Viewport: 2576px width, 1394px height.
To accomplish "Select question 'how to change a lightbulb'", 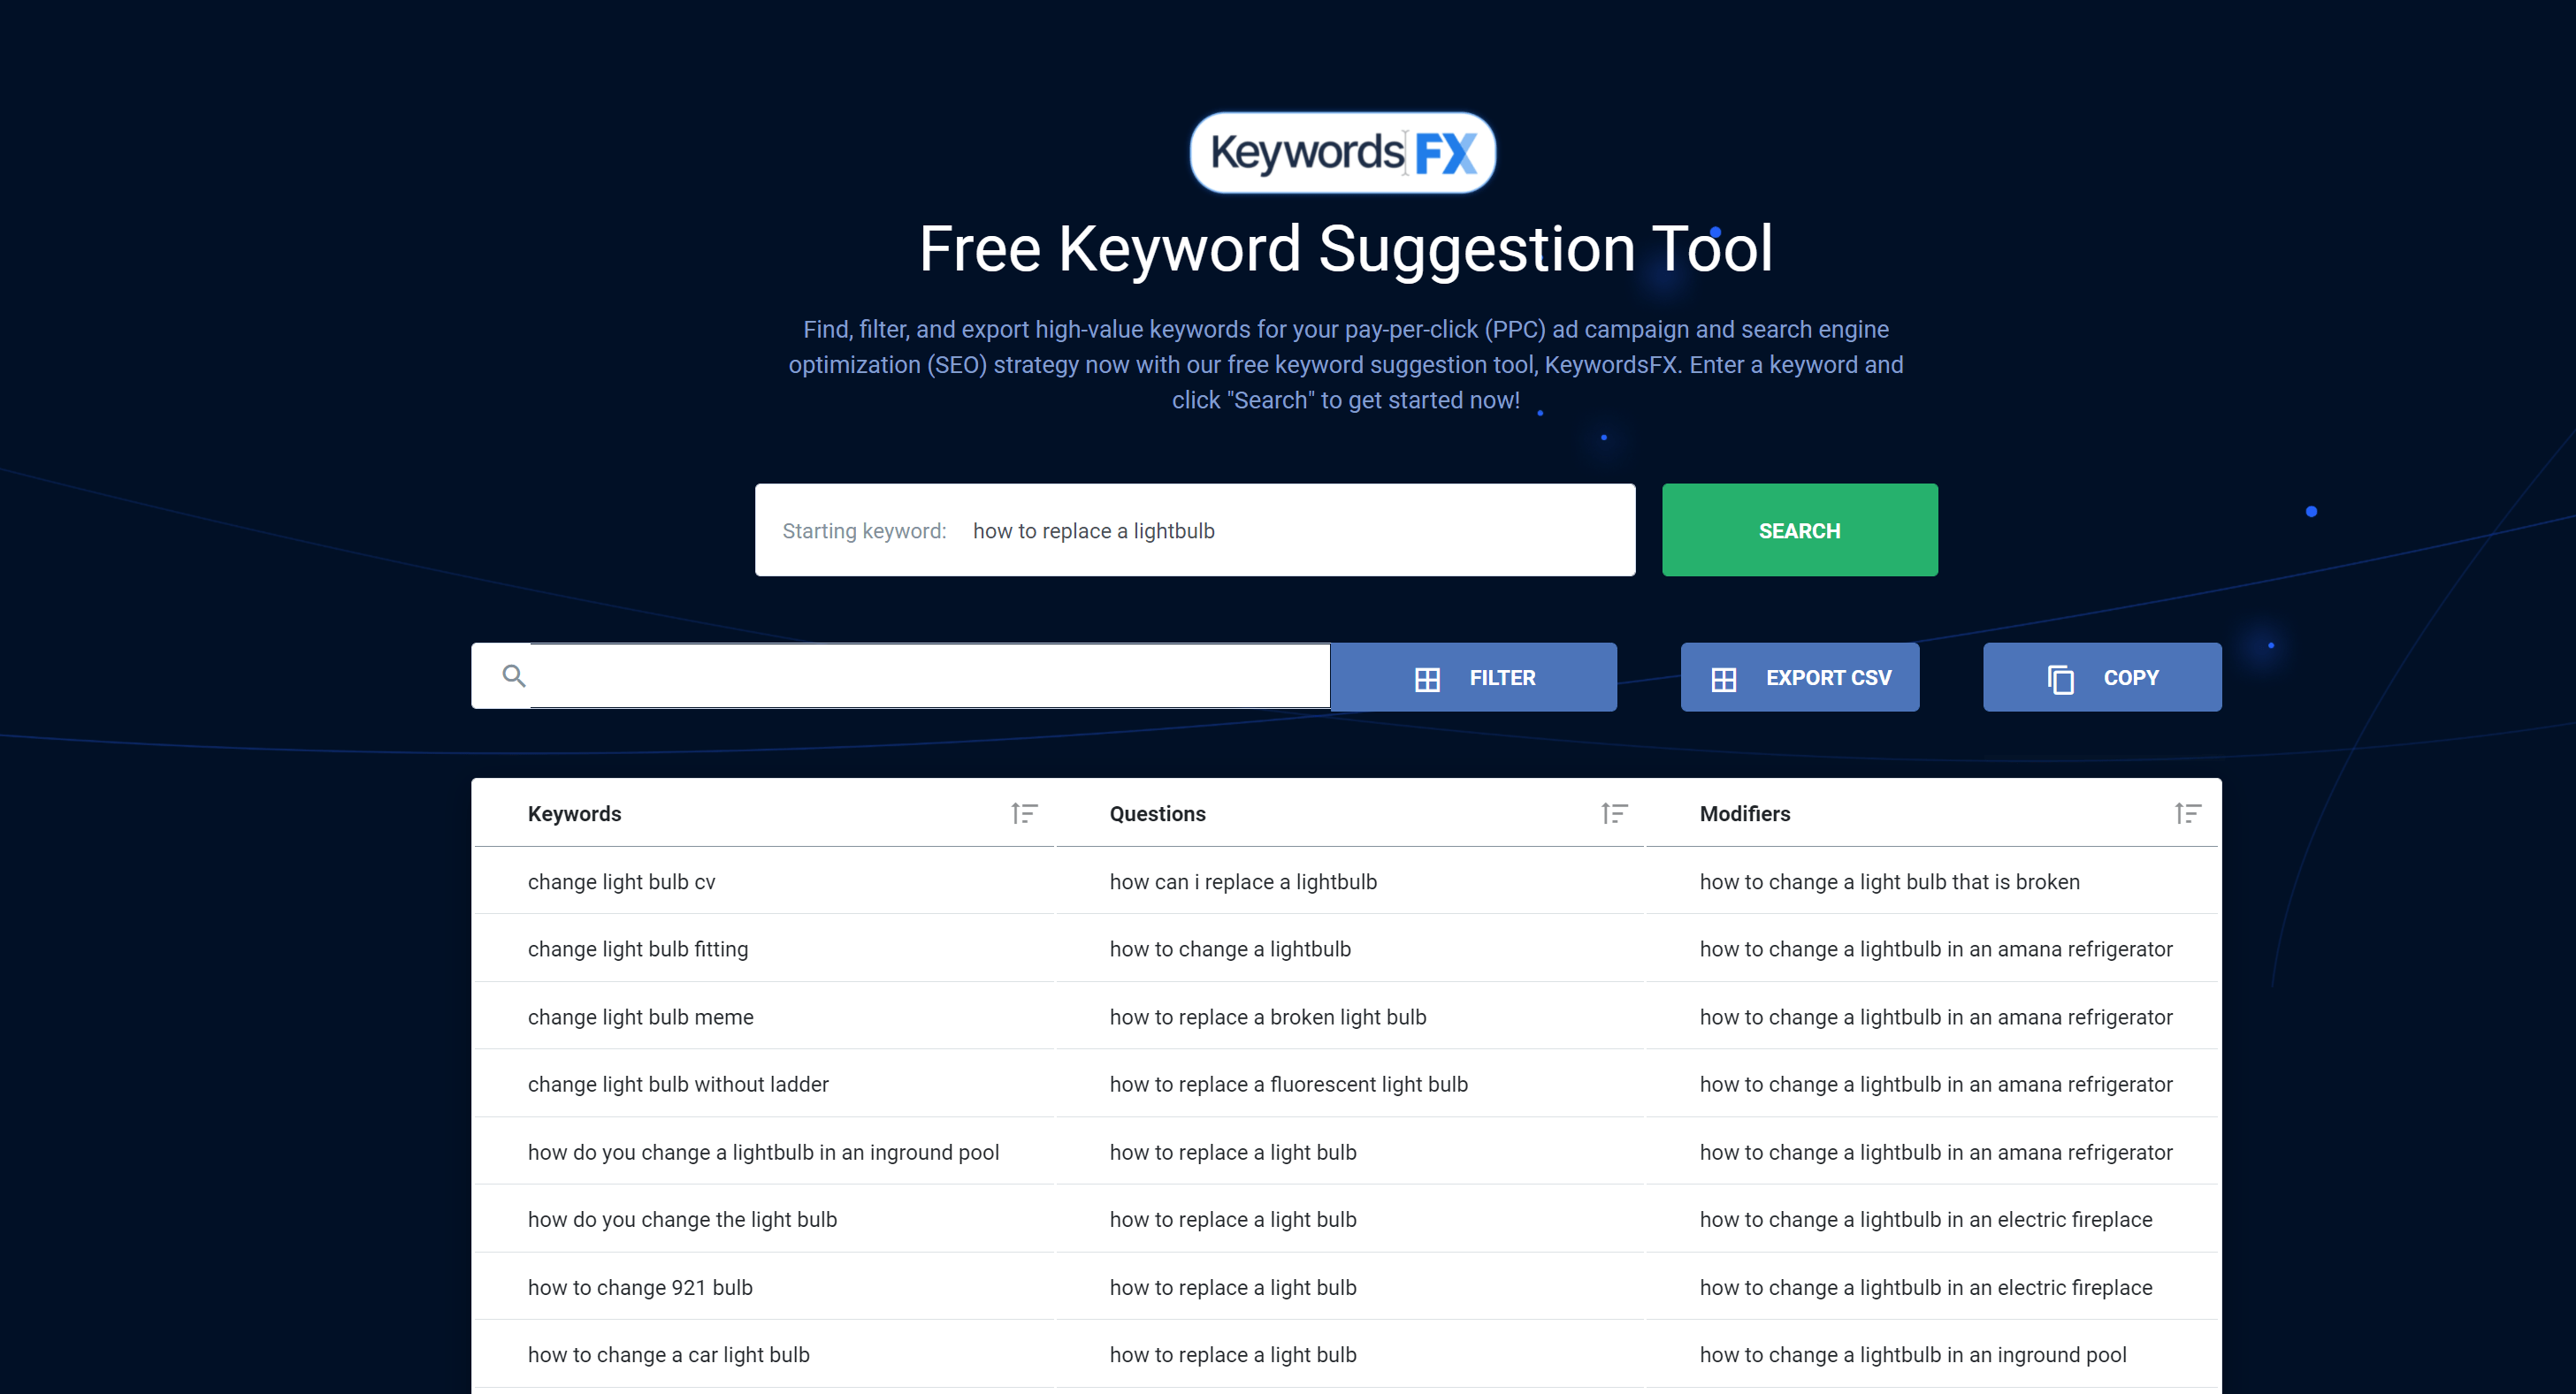I will pos(1229,949).
